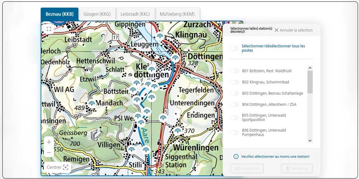Screen dimensions: 359x179
Task: Click the station marker near Mandach
Action: [x=92, y=104]
